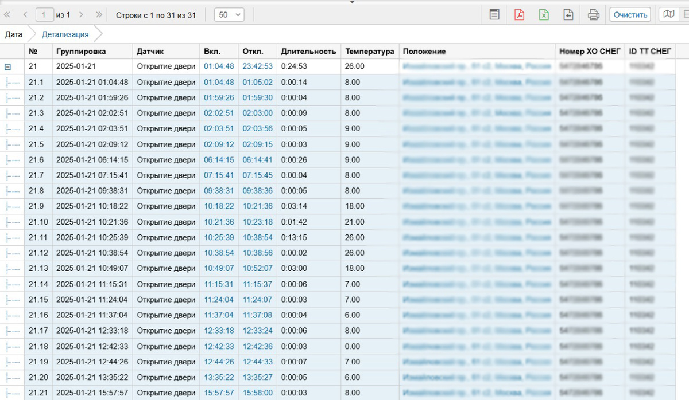689x400 pixels.
Task: Open Откл. time link 23:42:53
Action: 257,66
